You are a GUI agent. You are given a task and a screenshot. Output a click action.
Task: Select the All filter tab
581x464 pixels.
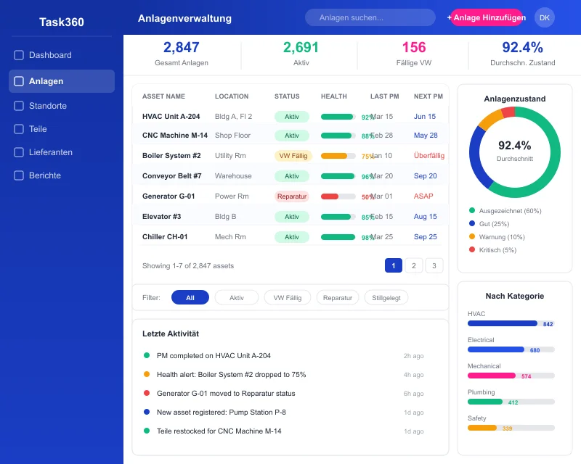pyautogui.click(x=190, y=297)
